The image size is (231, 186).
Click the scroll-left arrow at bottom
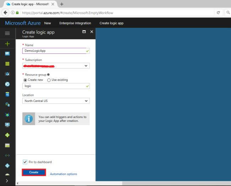coord(18,184)
